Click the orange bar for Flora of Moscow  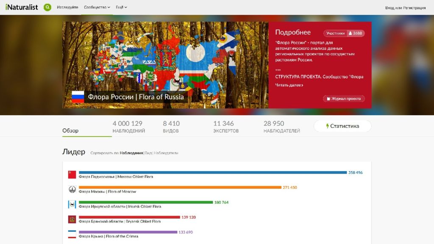click(x=180, y=187)
